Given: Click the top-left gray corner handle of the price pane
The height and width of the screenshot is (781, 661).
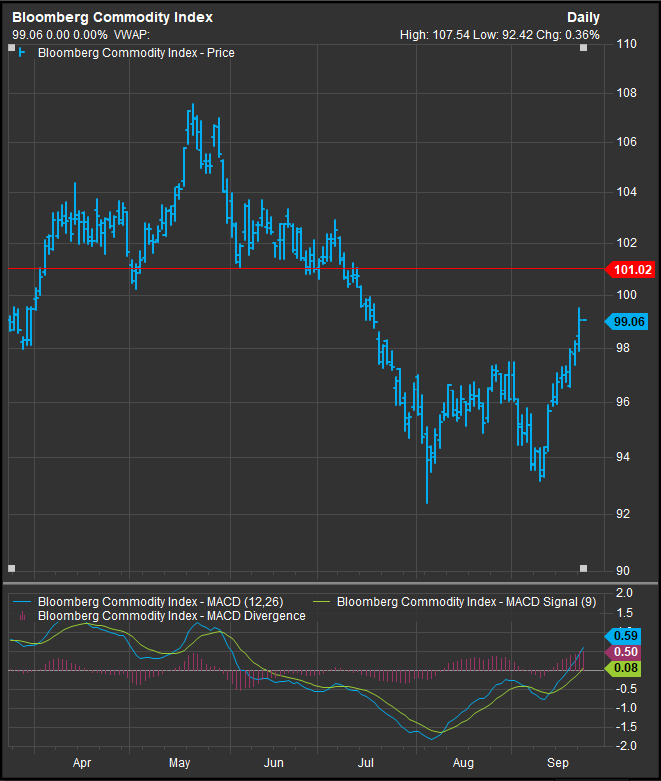Looking at the screenshot, I should [x=12, y=48].
